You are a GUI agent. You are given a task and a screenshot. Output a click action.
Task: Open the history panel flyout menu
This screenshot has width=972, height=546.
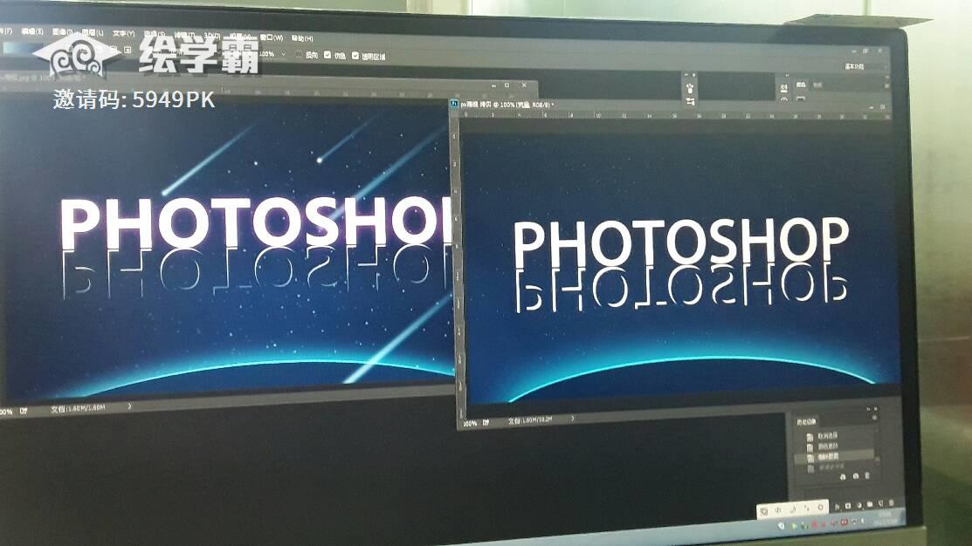pyautogui.click(x=875, y=417)
